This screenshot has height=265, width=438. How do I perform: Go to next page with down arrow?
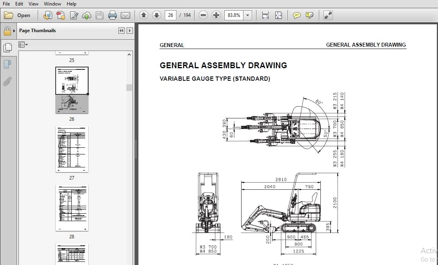[156, 15]
